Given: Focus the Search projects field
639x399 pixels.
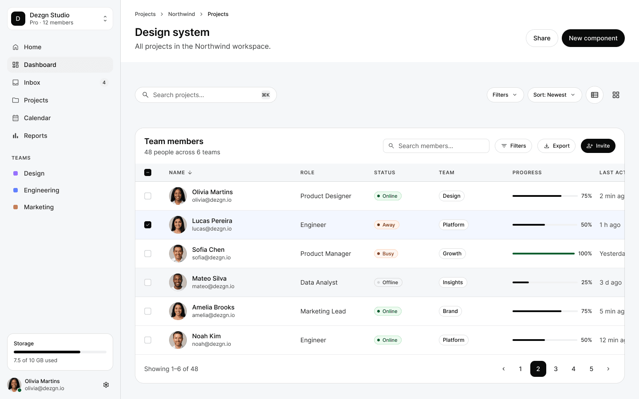Looking at the screenshot, I should [206, 95].
